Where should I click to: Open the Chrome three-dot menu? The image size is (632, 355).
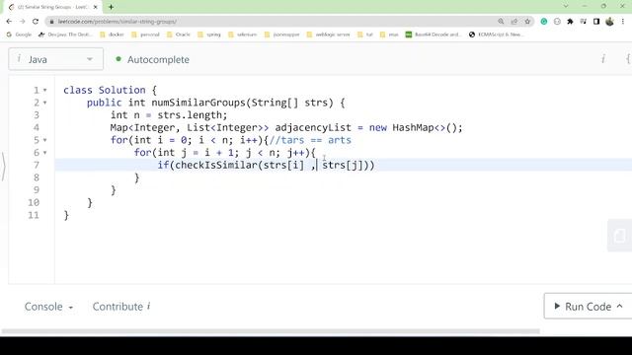(623, 22)
